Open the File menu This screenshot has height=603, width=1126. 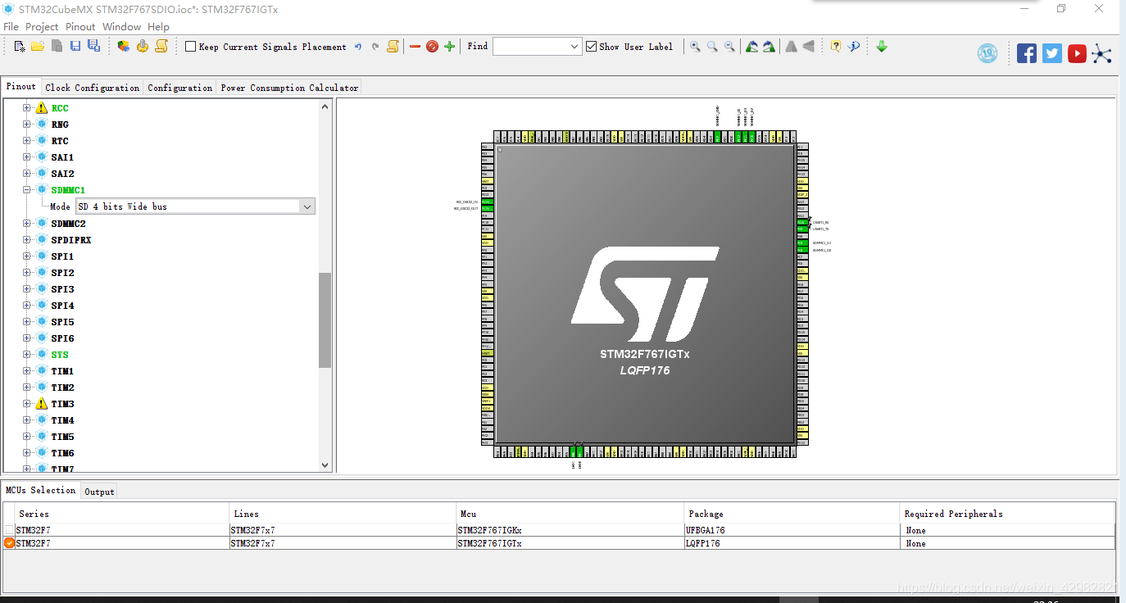(11, 27)
